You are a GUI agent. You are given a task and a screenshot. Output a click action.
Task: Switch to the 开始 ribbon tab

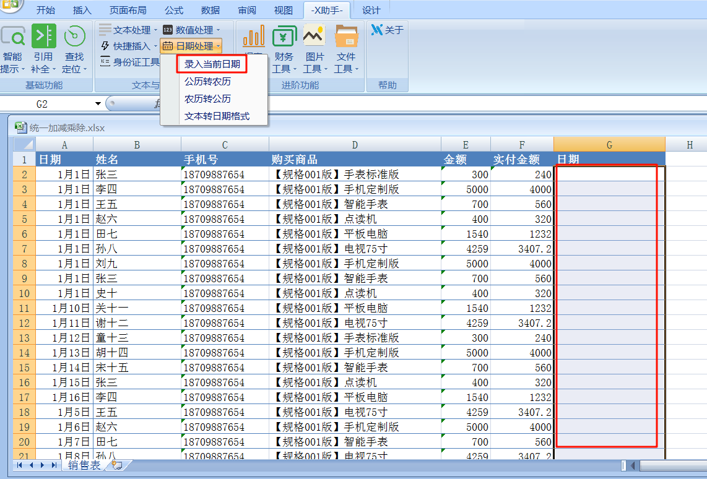tap(46, 10)
